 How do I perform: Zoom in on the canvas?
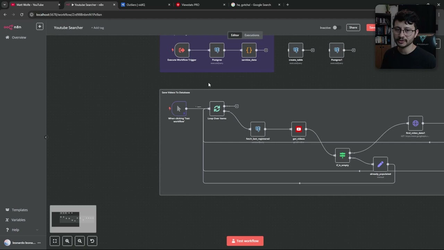67,241
